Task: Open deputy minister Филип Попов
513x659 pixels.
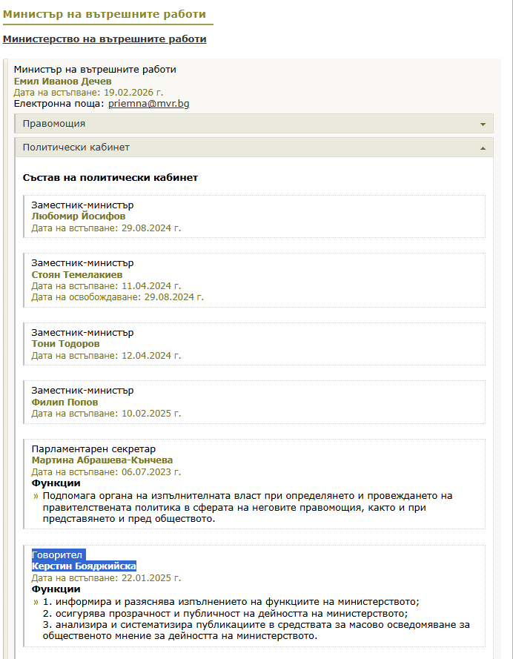Action: click(x=64, y=403)
